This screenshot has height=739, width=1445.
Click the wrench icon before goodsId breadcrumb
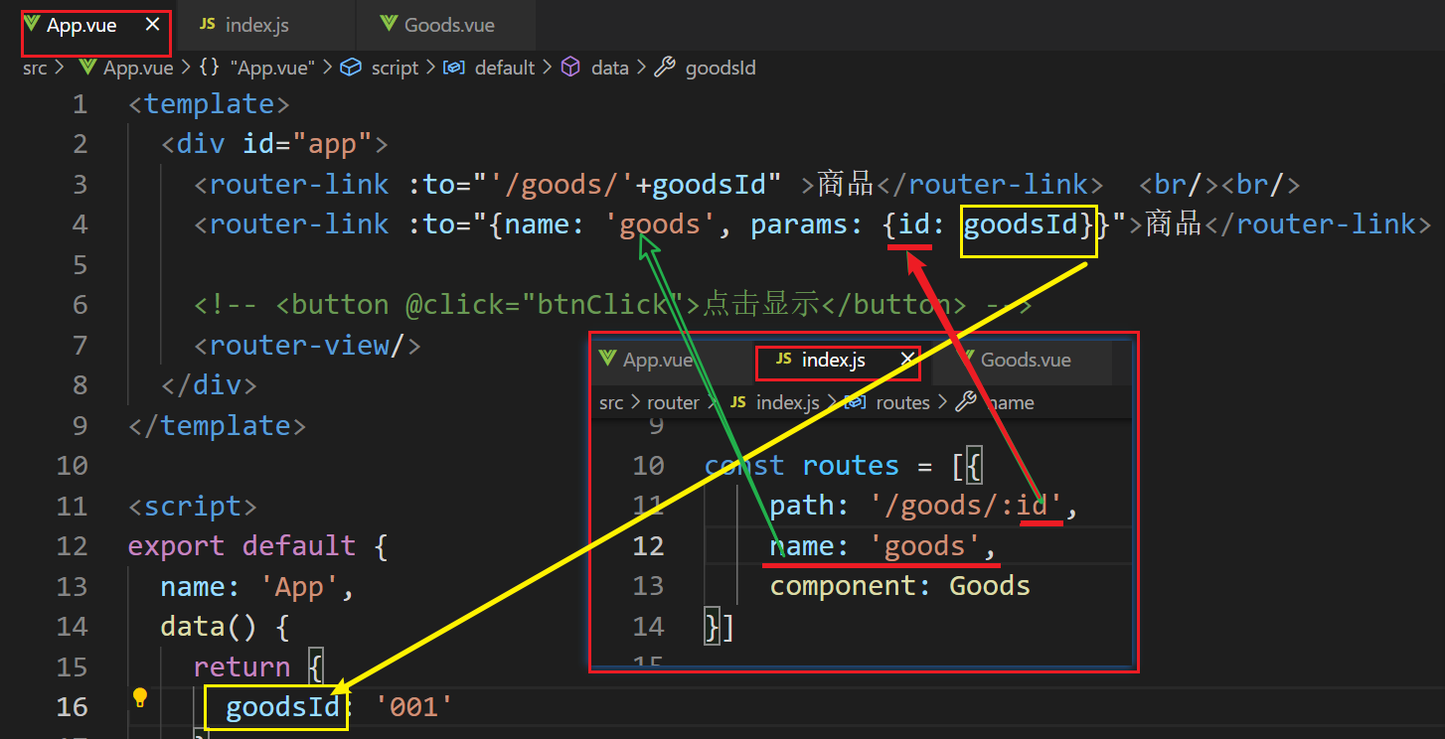tap(665, 68)
